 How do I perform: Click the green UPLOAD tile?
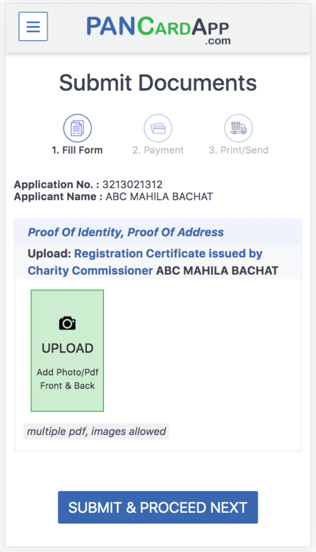tap(67, 350)
